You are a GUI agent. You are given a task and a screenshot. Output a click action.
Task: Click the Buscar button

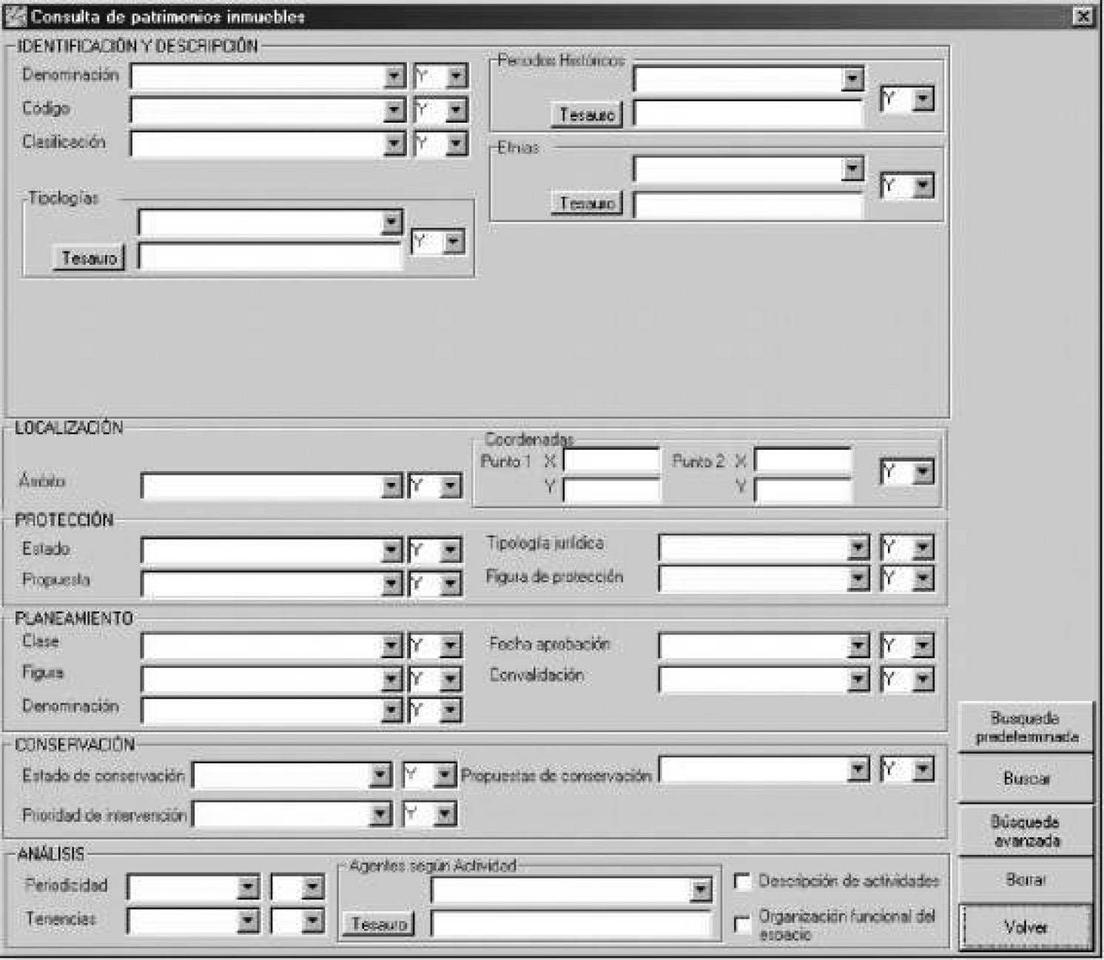[1026, 779]
